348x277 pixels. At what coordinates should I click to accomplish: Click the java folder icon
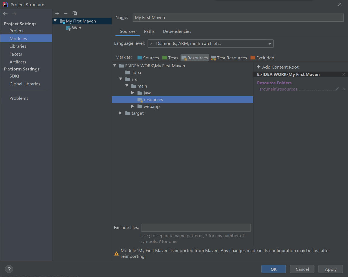tap(140, 93)
